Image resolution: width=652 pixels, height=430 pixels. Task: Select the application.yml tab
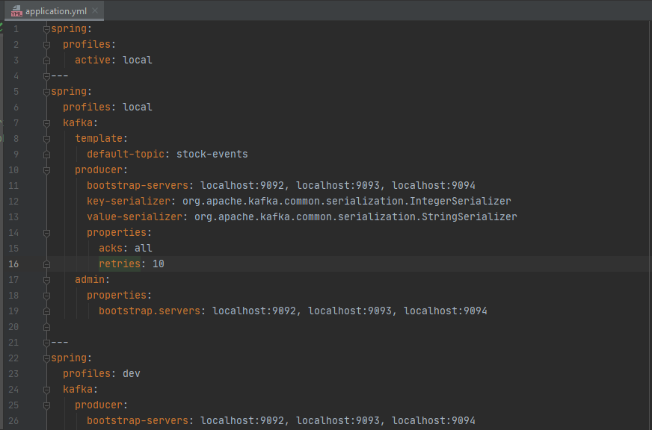(x=52, y=10)
